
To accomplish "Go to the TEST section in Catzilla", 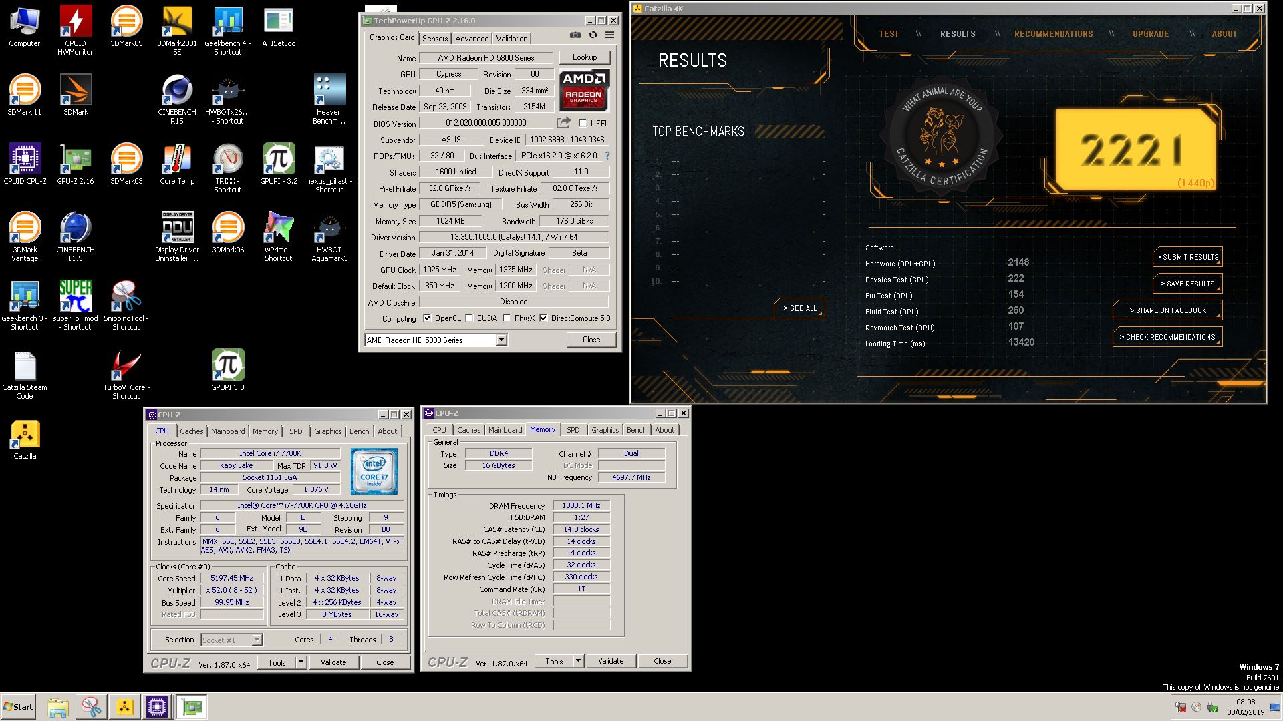I will click(x=889, y=34).
